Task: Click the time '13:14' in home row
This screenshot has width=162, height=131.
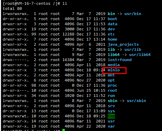Action: point(99,39)
